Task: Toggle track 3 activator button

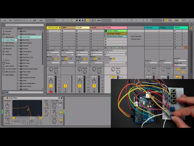Action: [x=80, y=86]
